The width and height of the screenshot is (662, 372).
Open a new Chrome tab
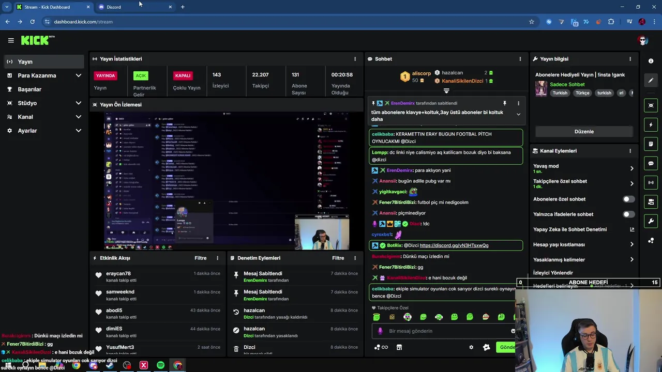[x=183, y=7]
